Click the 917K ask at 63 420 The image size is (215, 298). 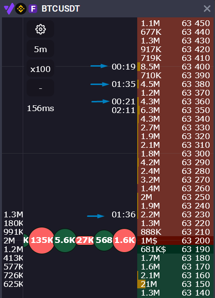point(175,49)
